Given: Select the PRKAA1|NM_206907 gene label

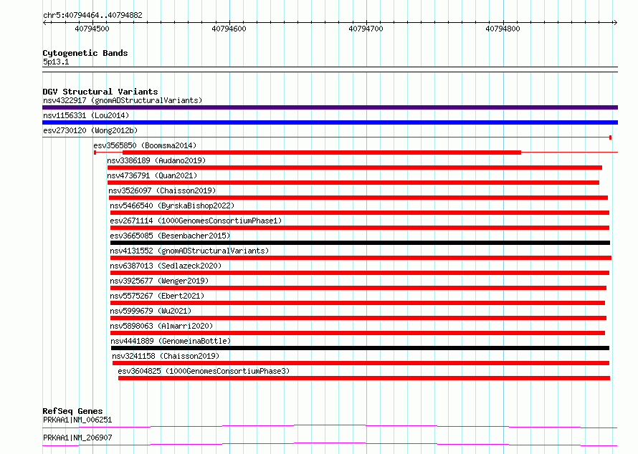Looking at the screenshot, I should coord(77,438).
